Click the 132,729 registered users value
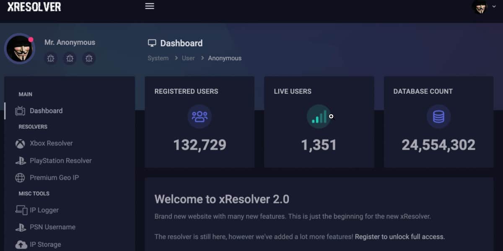Viewport: 503px width, 251px height. (200, 145)
